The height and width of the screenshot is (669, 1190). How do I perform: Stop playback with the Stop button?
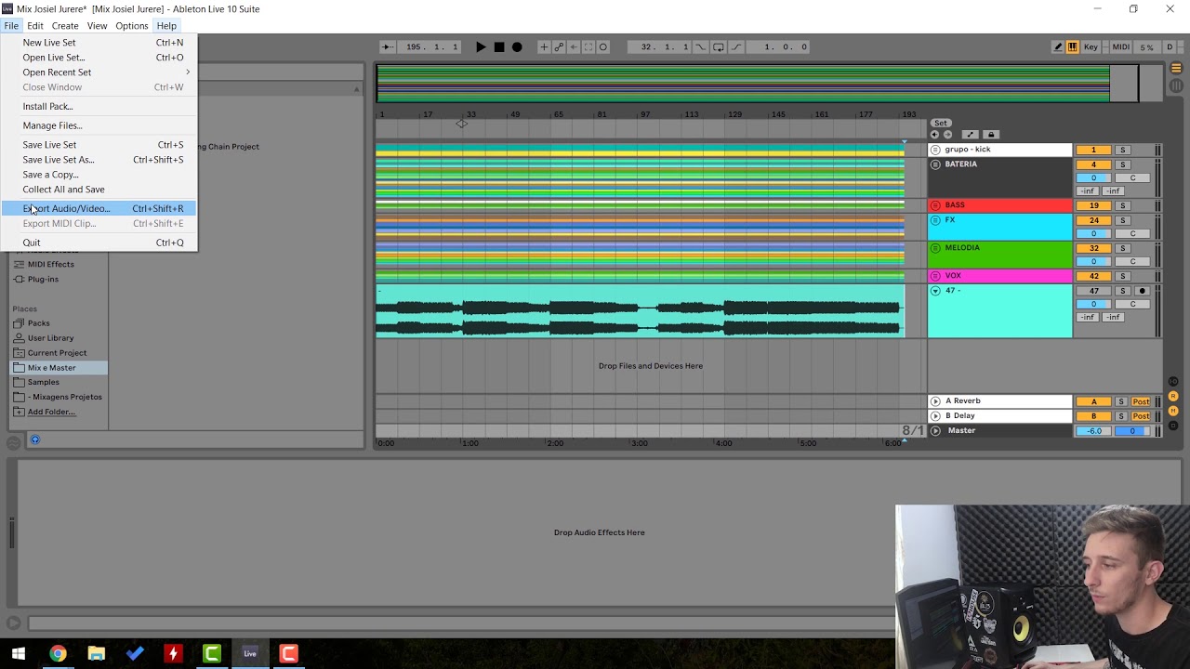[x=499, y=46]
